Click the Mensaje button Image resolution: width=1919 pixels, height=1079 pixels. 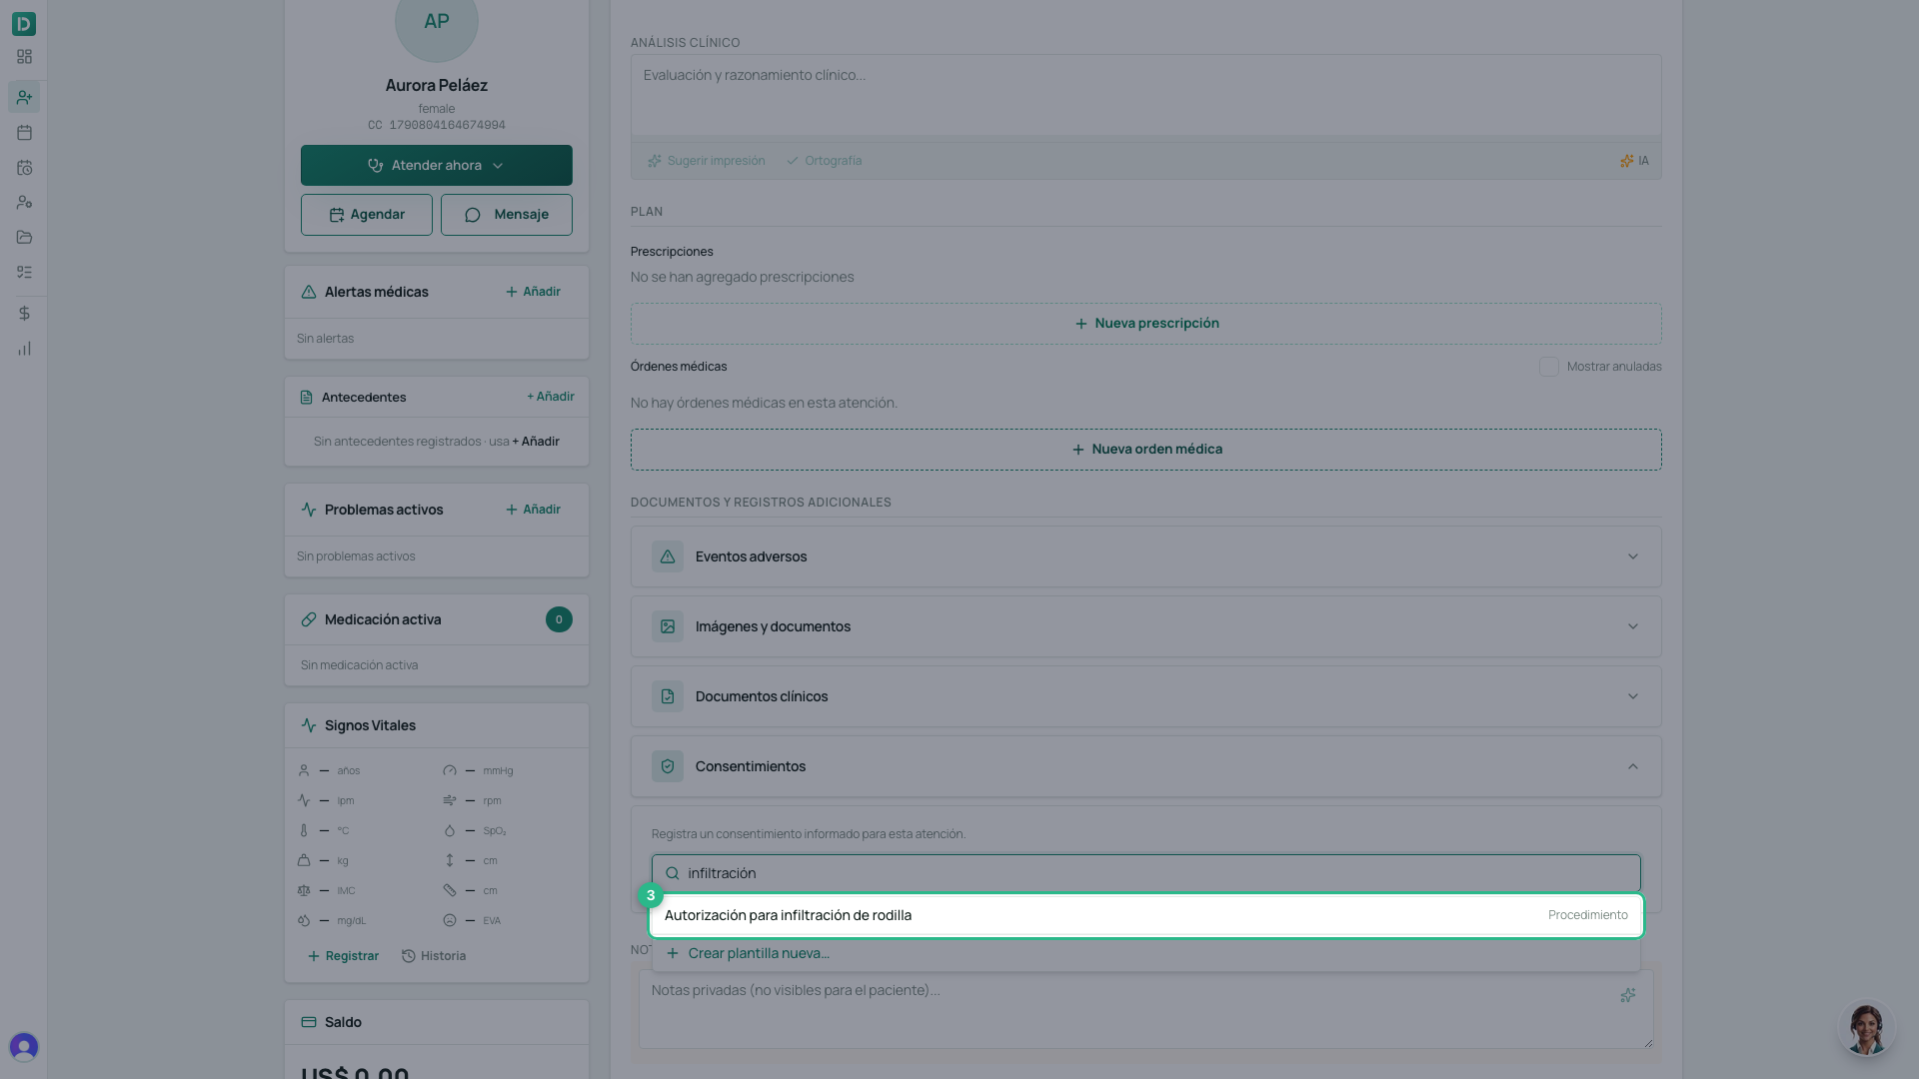click(x=507, y=215)
